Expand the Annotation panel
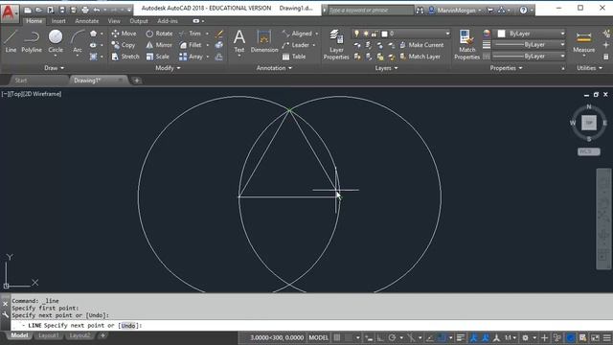613x345 pixels. (274, 68)
